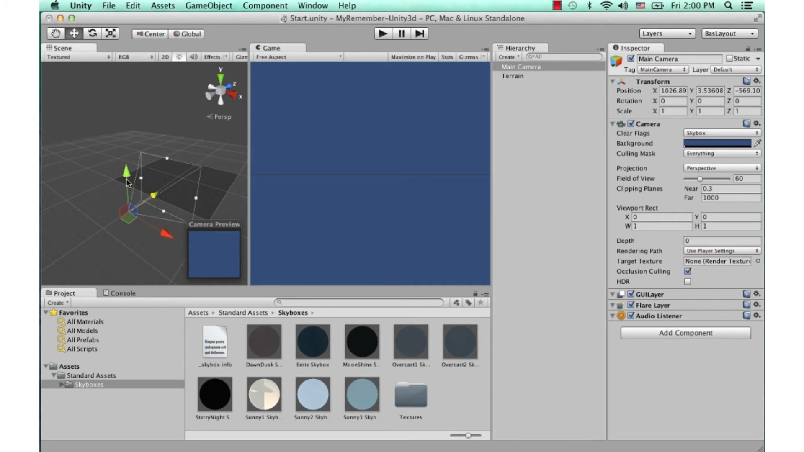Pick background color with eyedropper
Viewport: 804px width, 452px height.
(757, 143)
